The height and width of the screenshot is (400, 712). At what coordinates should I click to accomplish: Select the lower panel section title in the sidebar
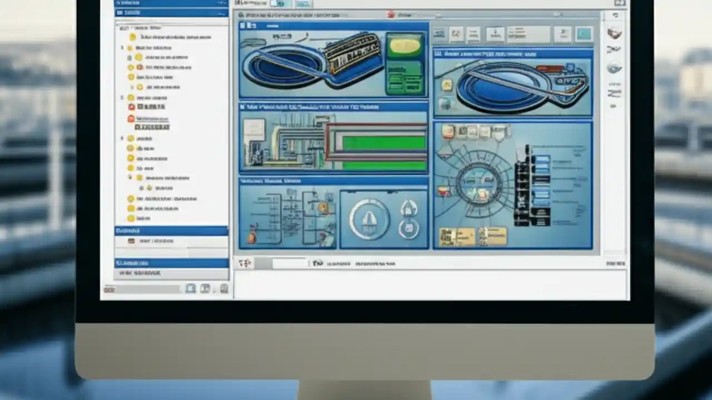tap(167, 229)
